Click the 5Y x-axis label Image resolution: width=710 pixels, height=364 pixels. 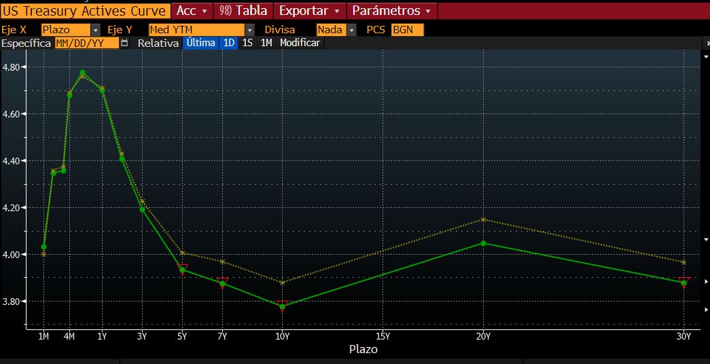tap(183, 336)
